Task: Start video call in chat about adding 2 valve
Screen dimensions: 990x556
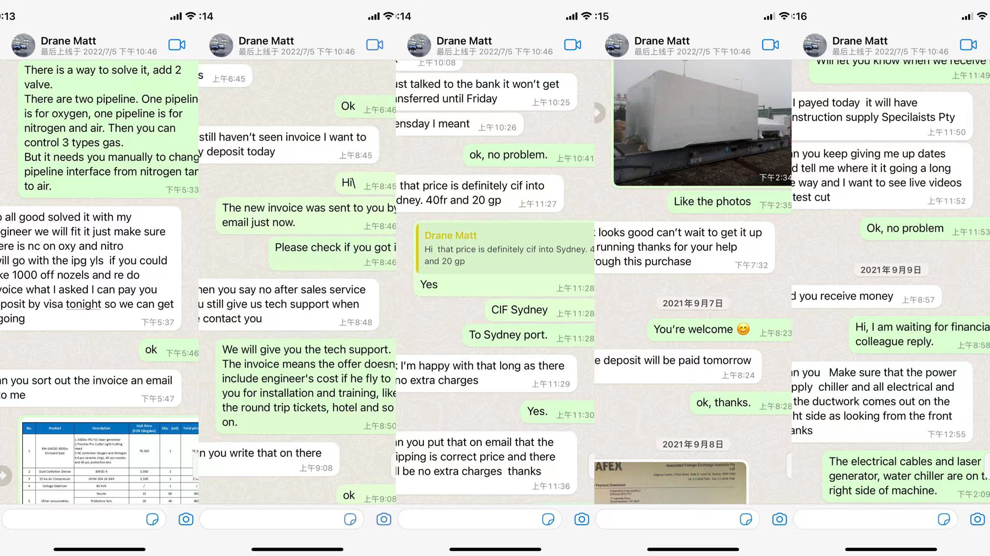Action: (177, 45)
